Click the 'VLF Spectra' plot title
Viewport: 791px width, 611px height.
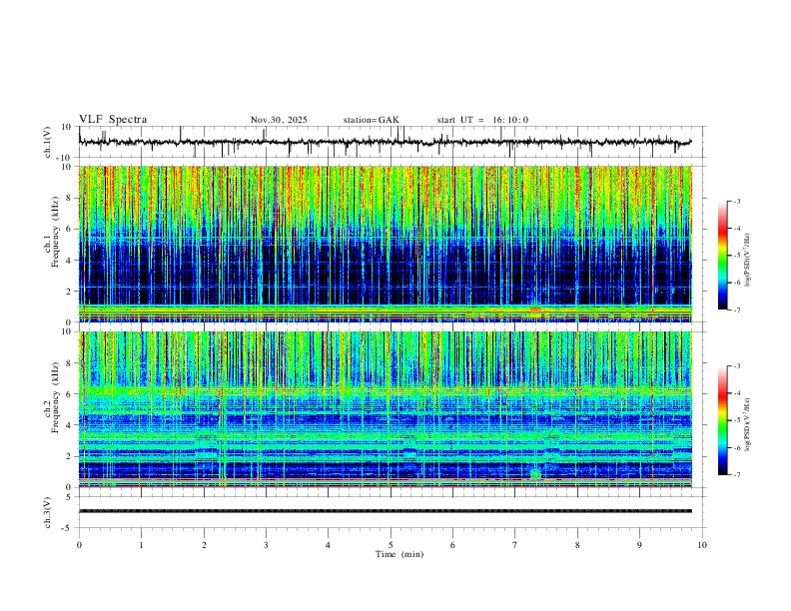[113, 120]
